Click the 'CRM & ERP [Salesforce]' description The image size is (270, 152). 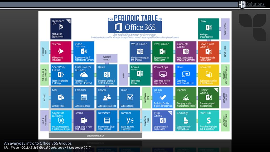[x=58, y=36]
